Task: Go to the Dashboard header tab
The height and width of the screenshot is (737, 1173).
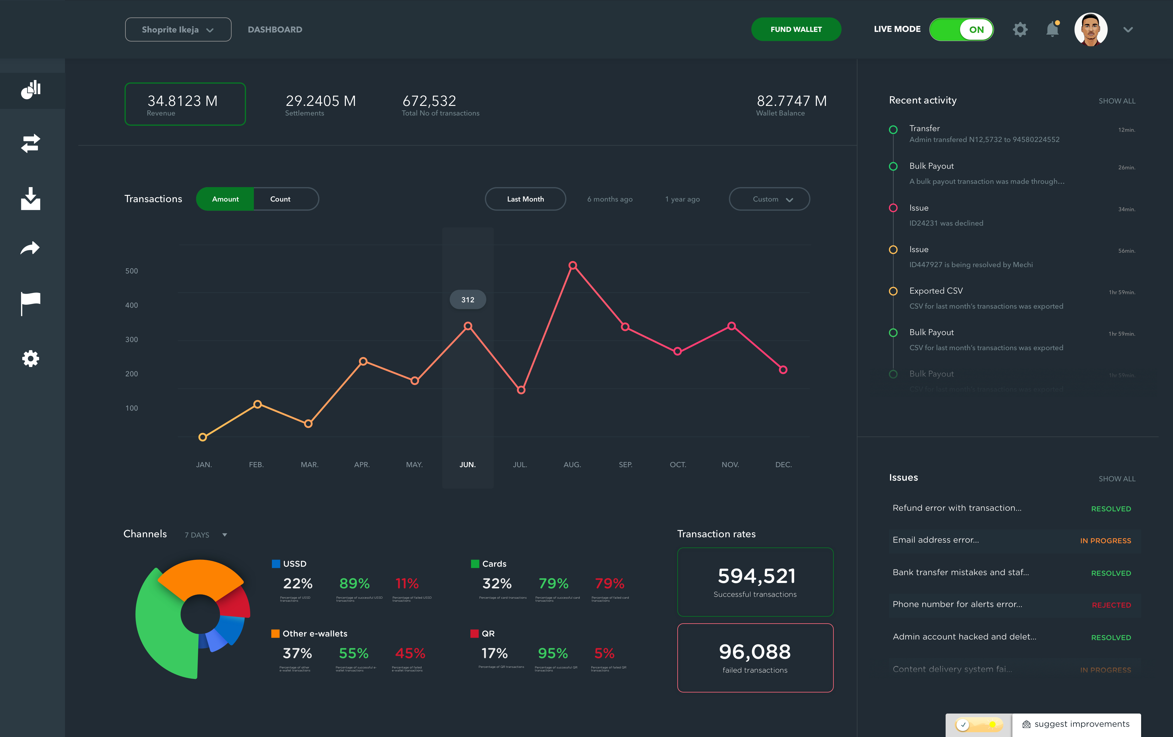Action: pos(275,29)
